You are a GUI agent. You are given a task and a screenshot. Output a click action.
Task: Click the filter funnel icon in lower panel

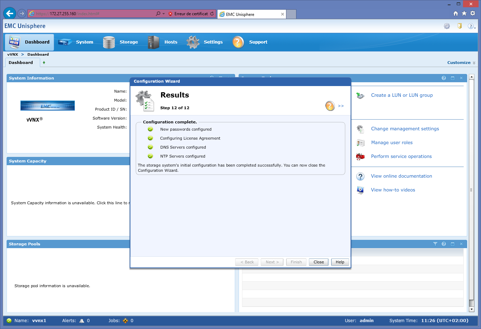tap(435, 244)
